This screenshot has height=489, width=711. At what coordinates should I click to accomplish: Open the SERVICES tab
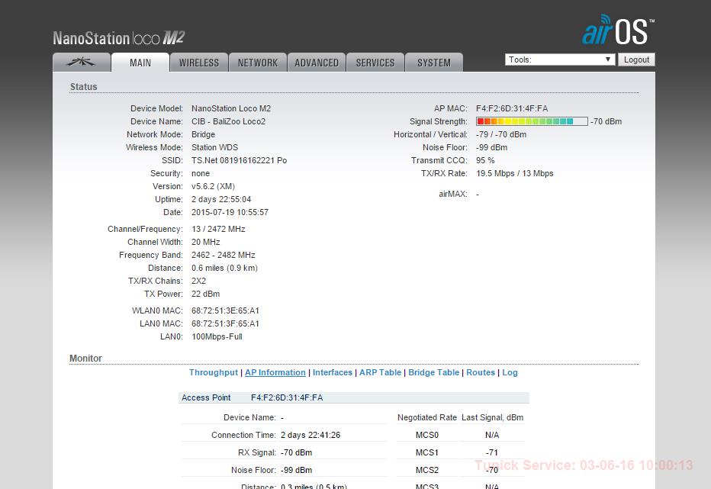[375, 63]
